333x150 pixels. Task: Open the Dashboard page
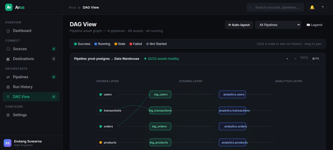click(x=31, y=31)
